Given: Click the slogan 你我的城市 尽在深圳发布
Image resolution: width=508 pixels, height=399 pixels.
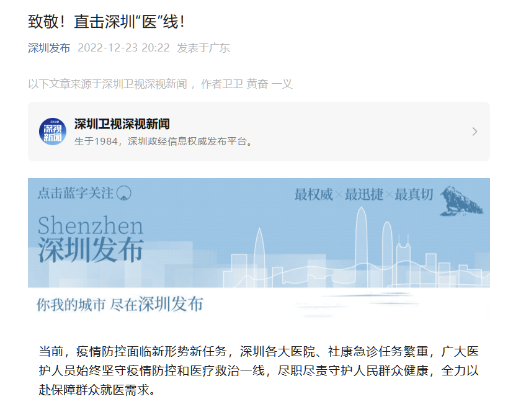Looking at the screenshot, I should [x=120, y=304].
